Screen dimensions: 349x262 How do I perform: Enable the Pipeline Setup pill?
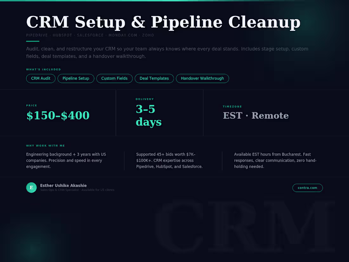(76, 78)
